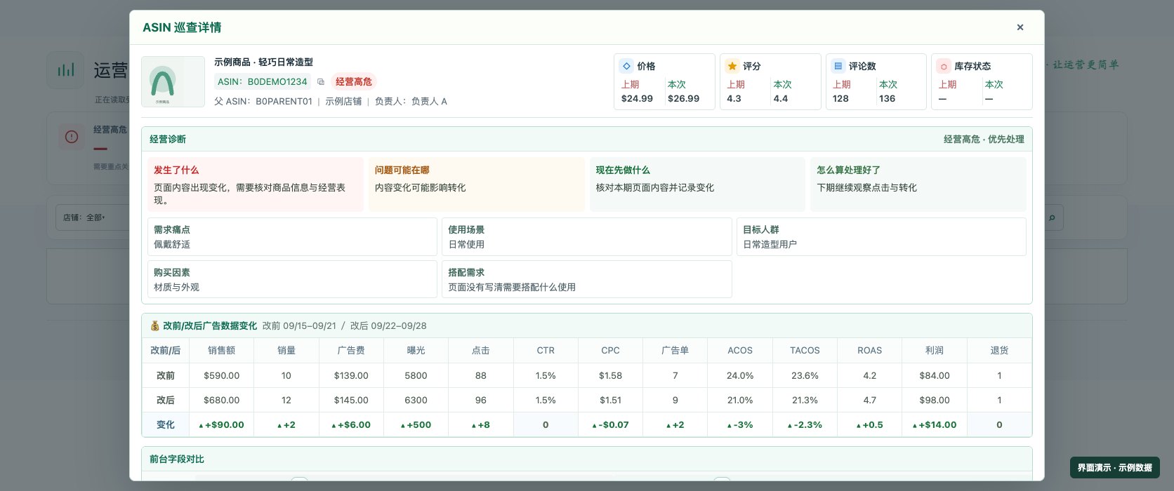Screen dimensions: 1174x491
Task: Click the CPC column header
Action: [610, 351]
